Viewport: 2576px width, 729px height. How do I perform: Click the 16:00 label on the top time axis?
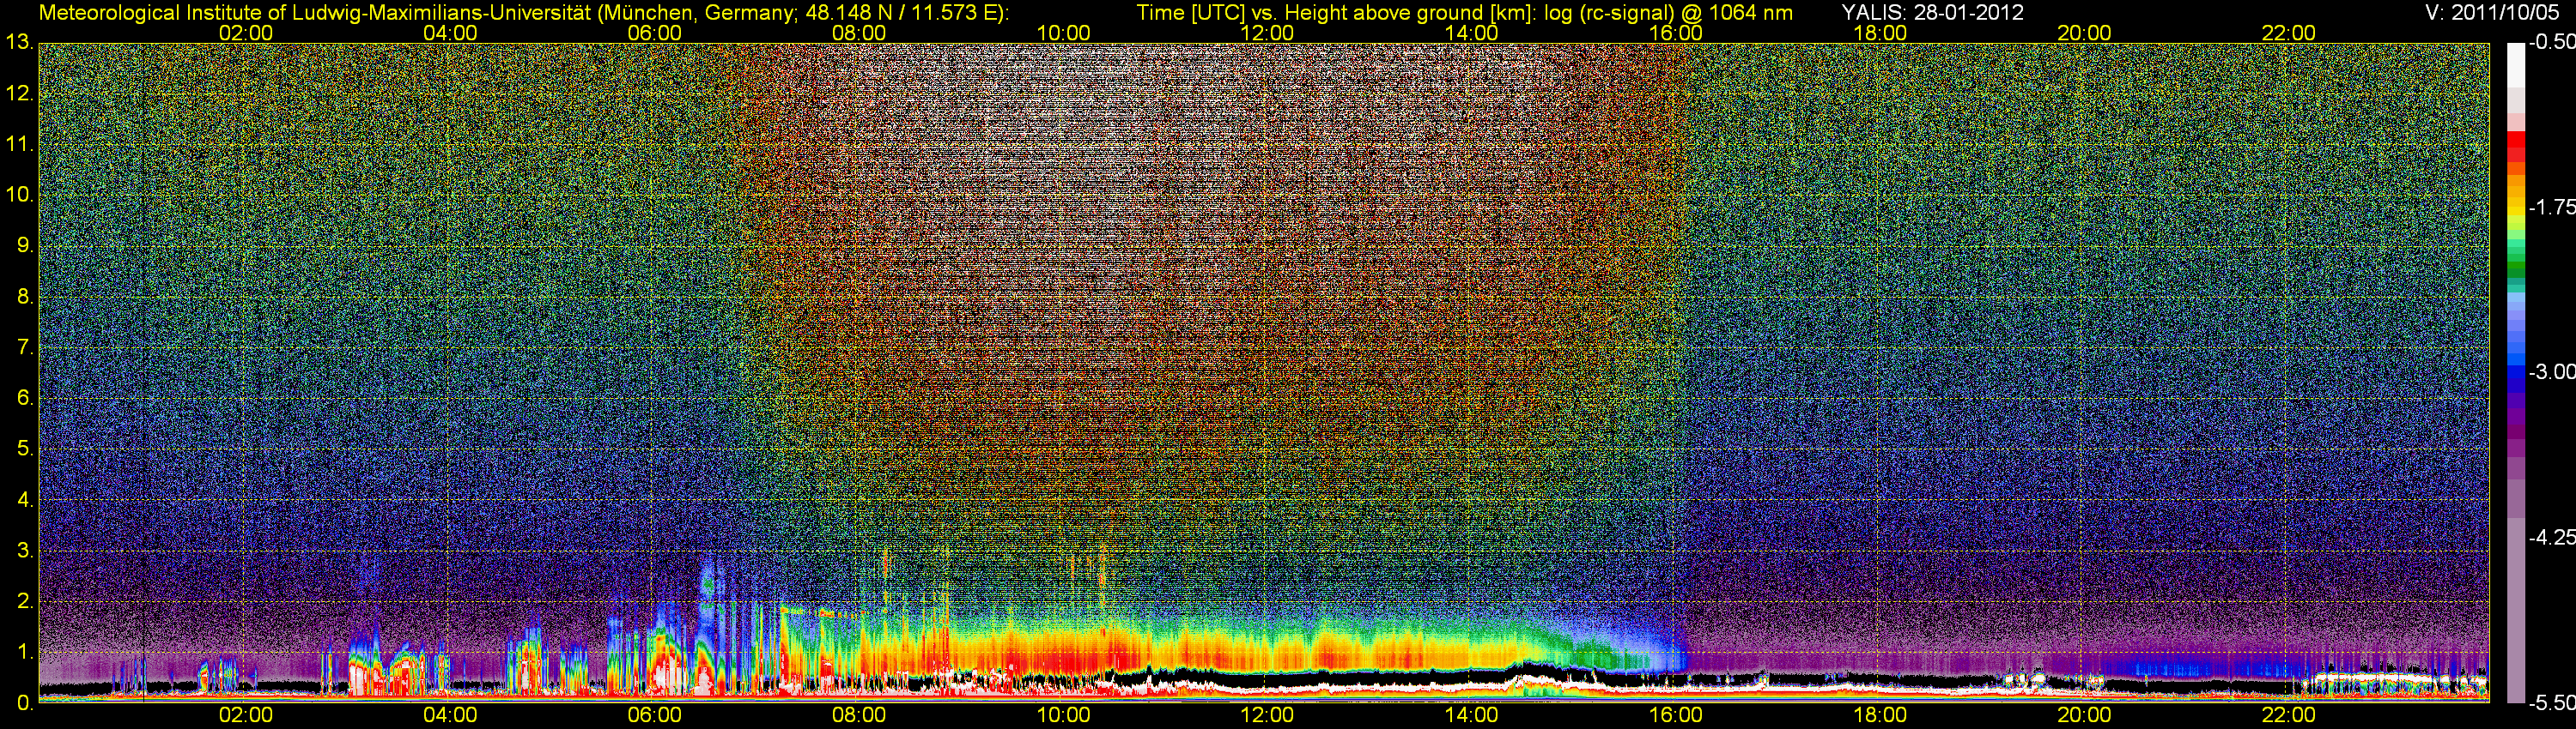coord(1675,33)
